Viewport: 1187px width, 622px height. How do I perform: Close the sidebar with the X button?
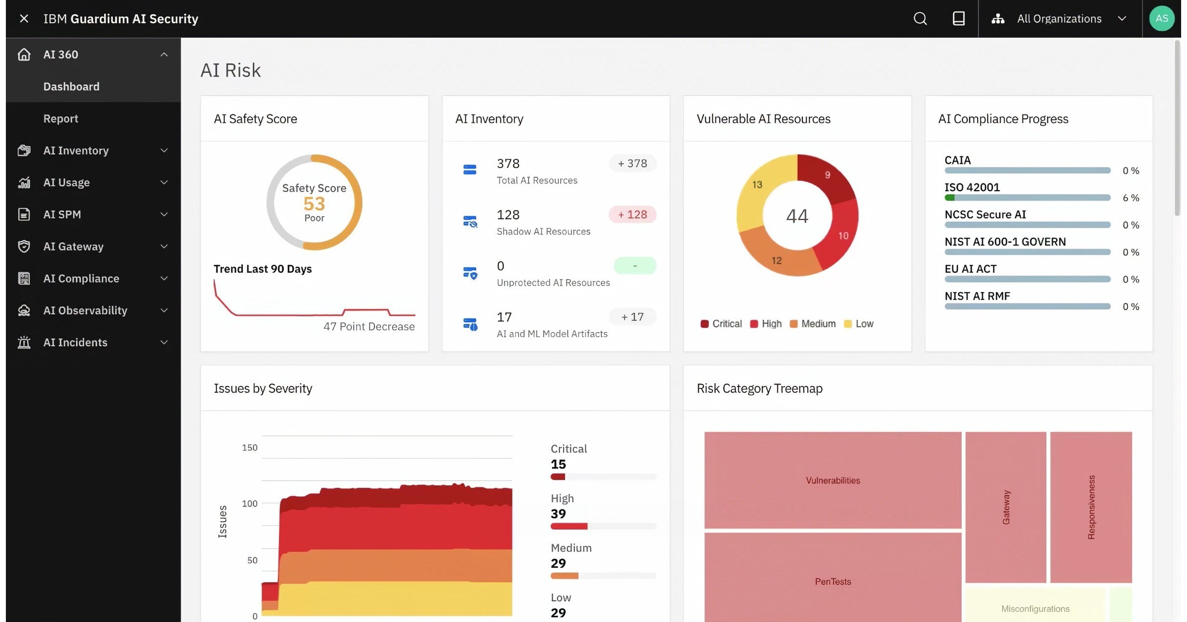pyautogui.click(x=23, y=18)
